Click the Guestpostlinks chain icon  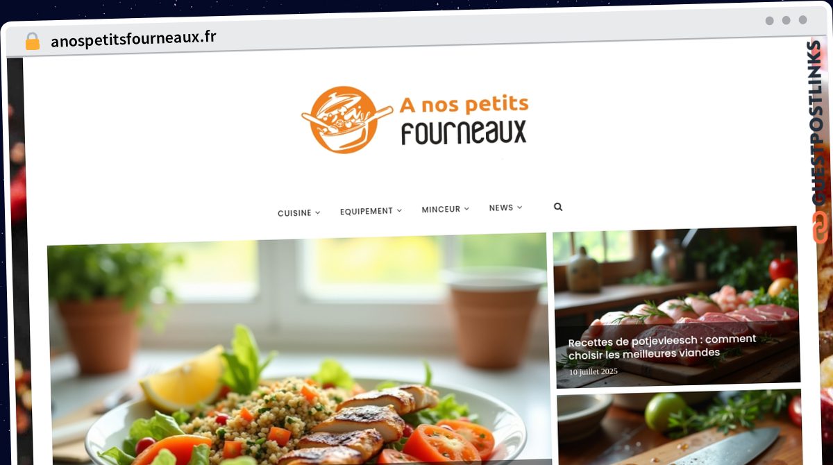(x=821, y=228)
